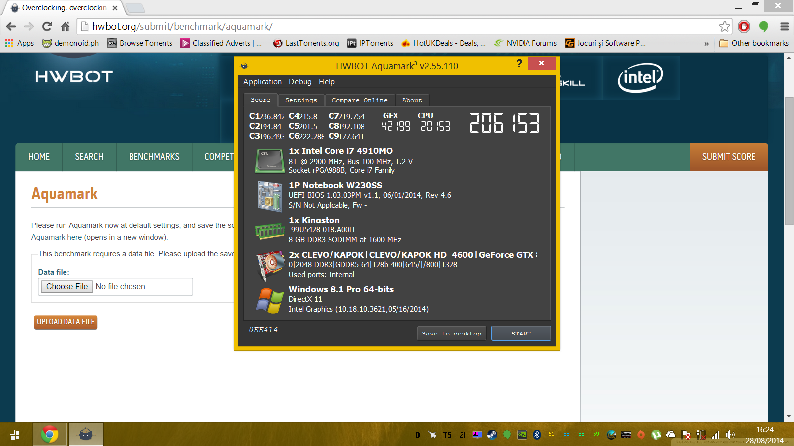
Task: Click Choose File button
Action: coord(67,286)
